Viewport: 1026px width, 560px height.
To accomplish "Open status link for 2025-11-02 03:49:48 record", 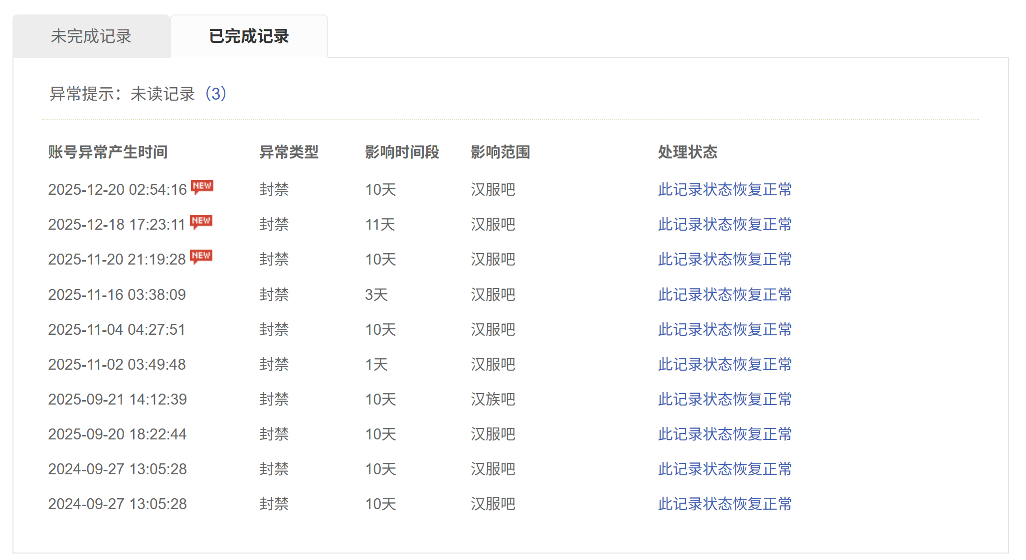I will pos(724,364).
